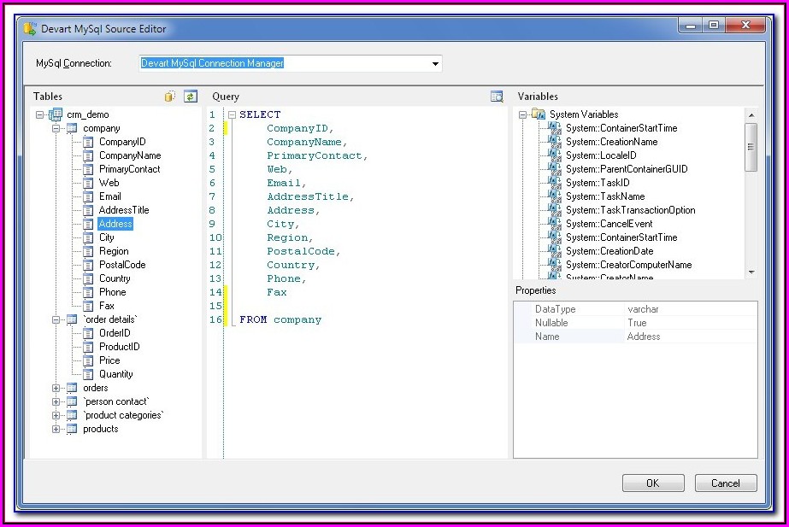Collapse the System Variables tree node
This screenshot has height=527, width=789.
pyautogui.click(x=523, y=114)
